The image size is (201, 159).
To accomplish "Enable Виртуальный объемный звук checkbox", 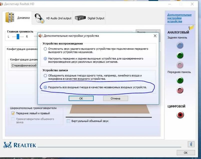I will [68, 121].
